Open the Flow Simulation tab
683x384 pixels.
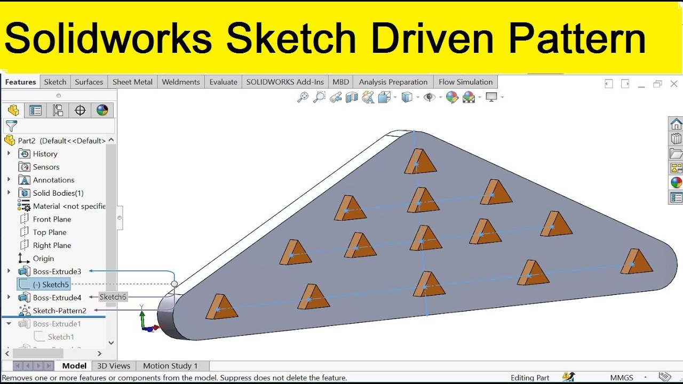click(465, 82)
